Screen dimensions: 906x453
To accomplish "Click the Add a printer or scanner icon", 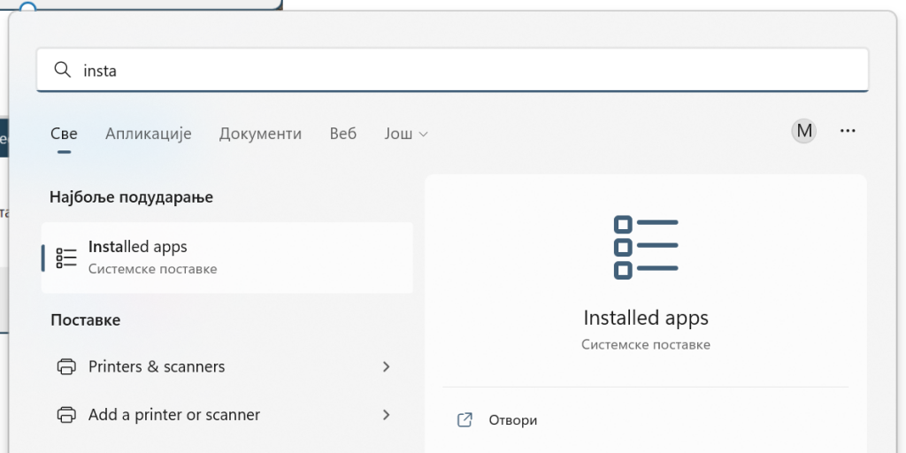I will 66,414.
